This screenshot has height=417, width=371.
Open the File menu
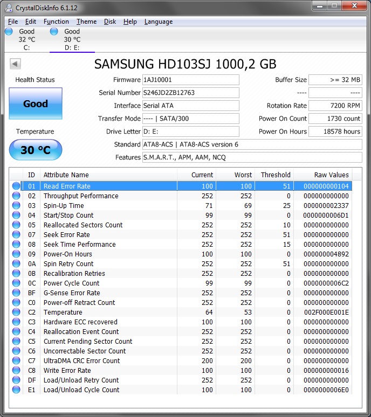(x=13, y=22)
